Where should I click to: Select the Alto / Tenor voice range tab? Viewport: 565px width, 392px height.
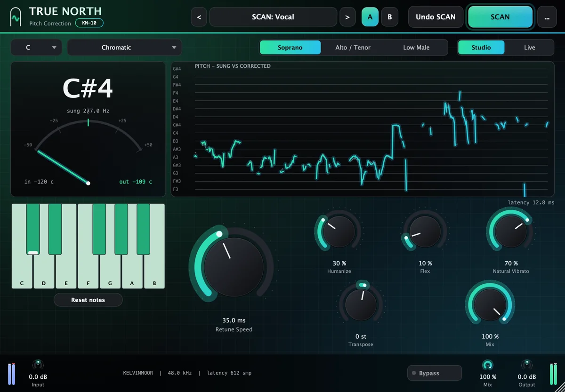(x=353, y=48)
